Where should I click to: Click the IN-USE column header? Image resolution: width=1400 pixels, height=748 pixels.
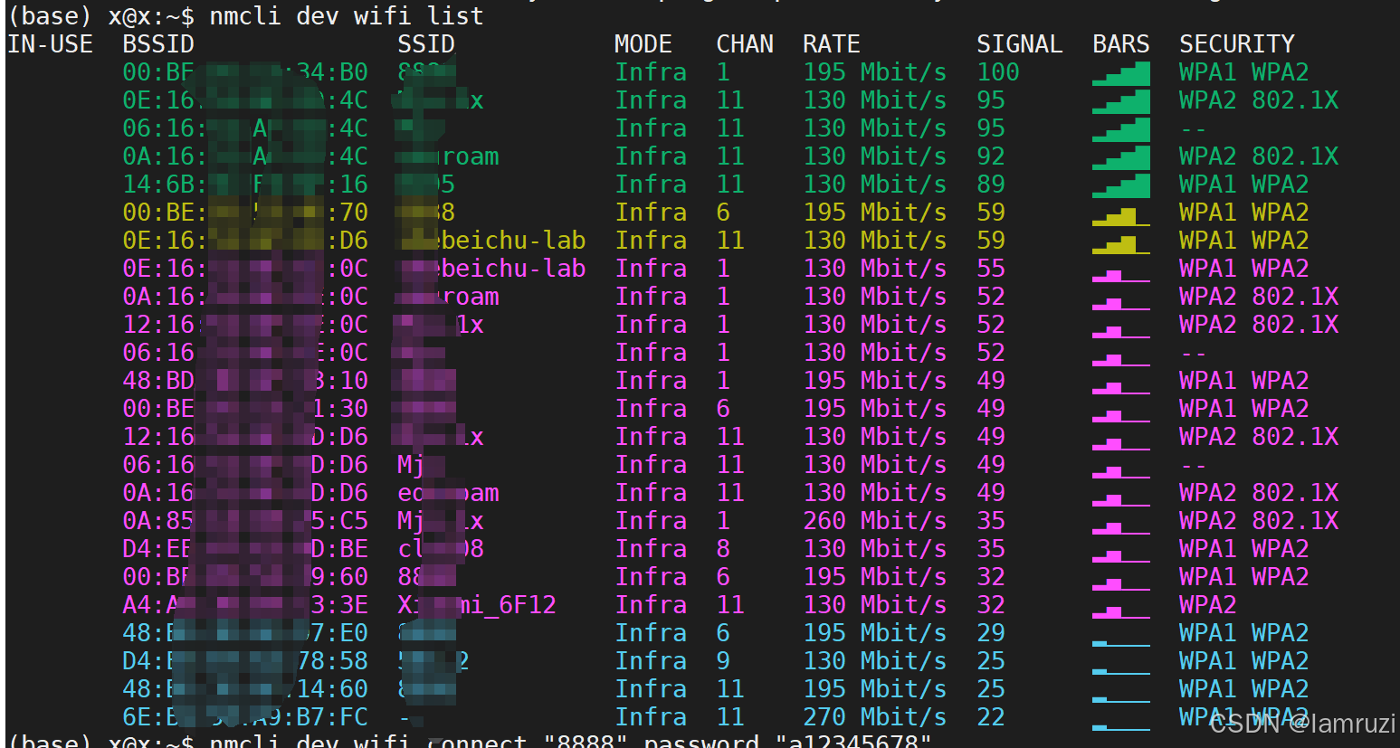point(50,44)
